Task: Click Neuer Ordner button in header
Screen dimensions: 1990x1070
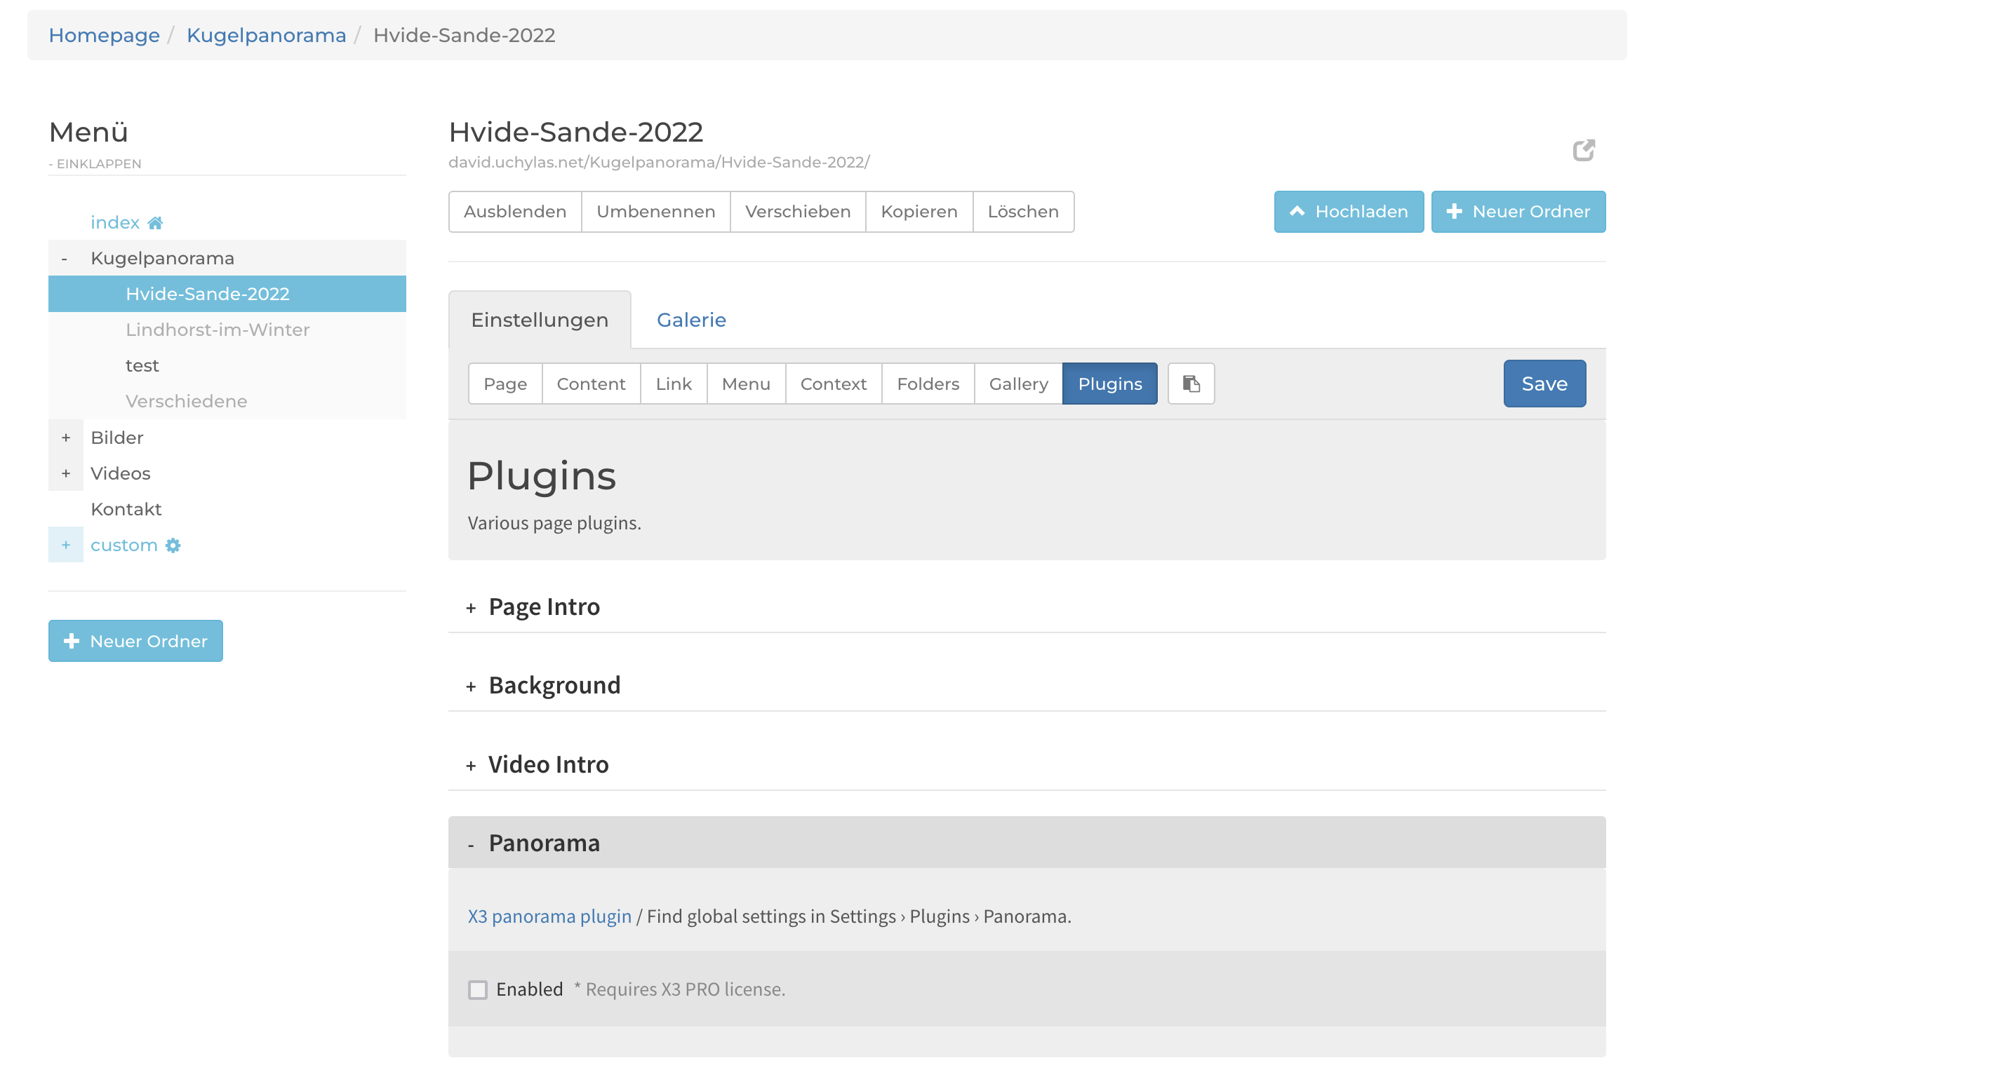Action: click(x=1518, y=212)
